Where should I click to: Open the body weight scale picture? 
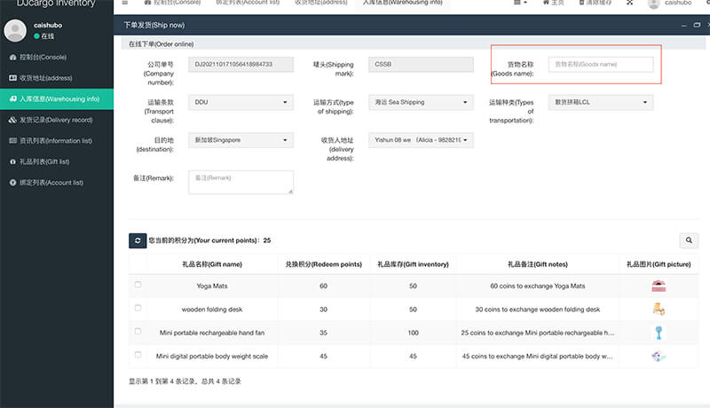click(x=659, y=357)
